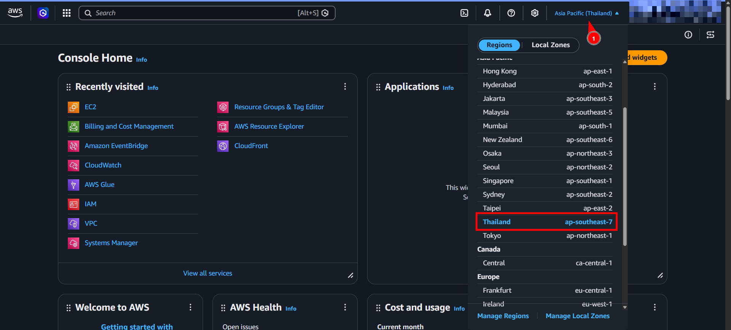Click the IAM service icon

click(74, 204)
